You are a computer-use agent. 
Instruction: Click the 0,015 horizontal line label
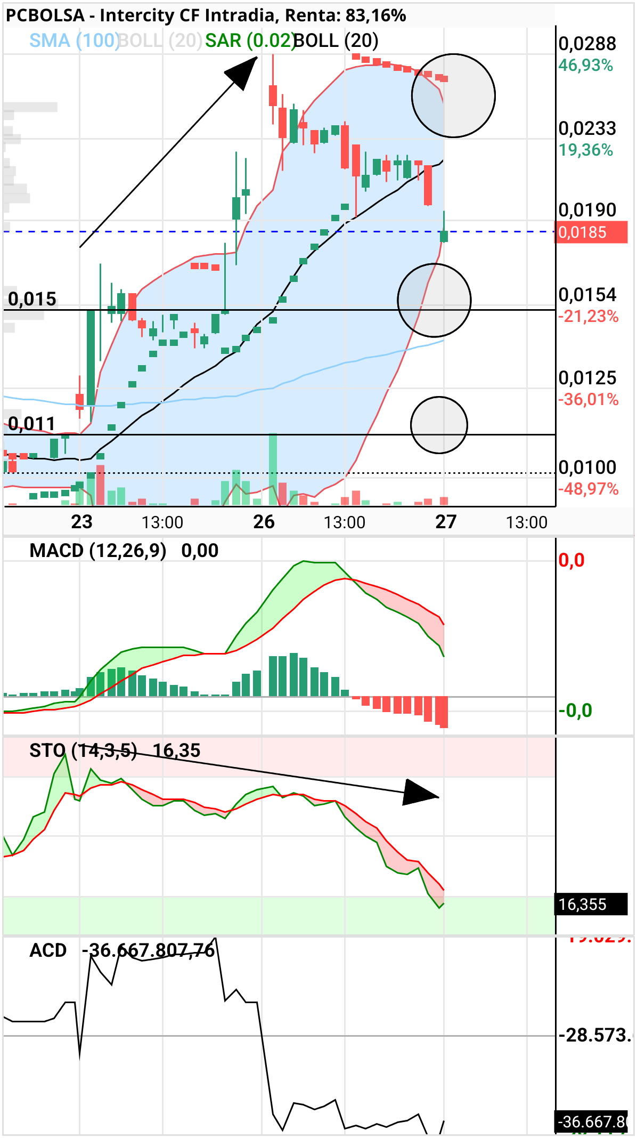pos(32,299)
